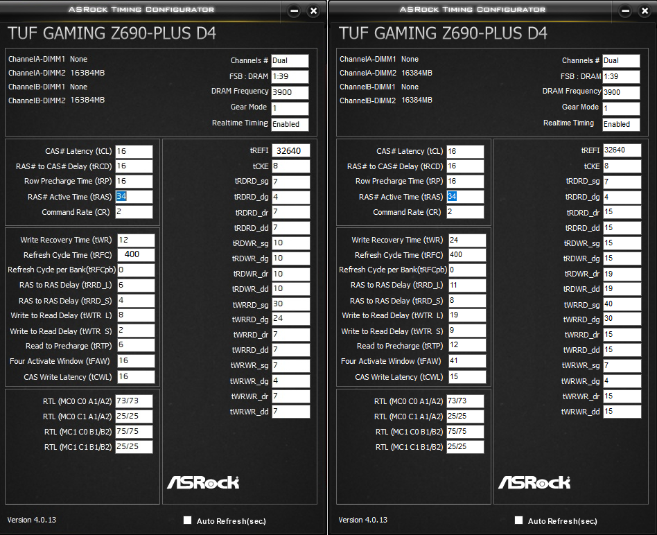Click Channels # field in left window

pyautogui.click(x=290, y=61)
